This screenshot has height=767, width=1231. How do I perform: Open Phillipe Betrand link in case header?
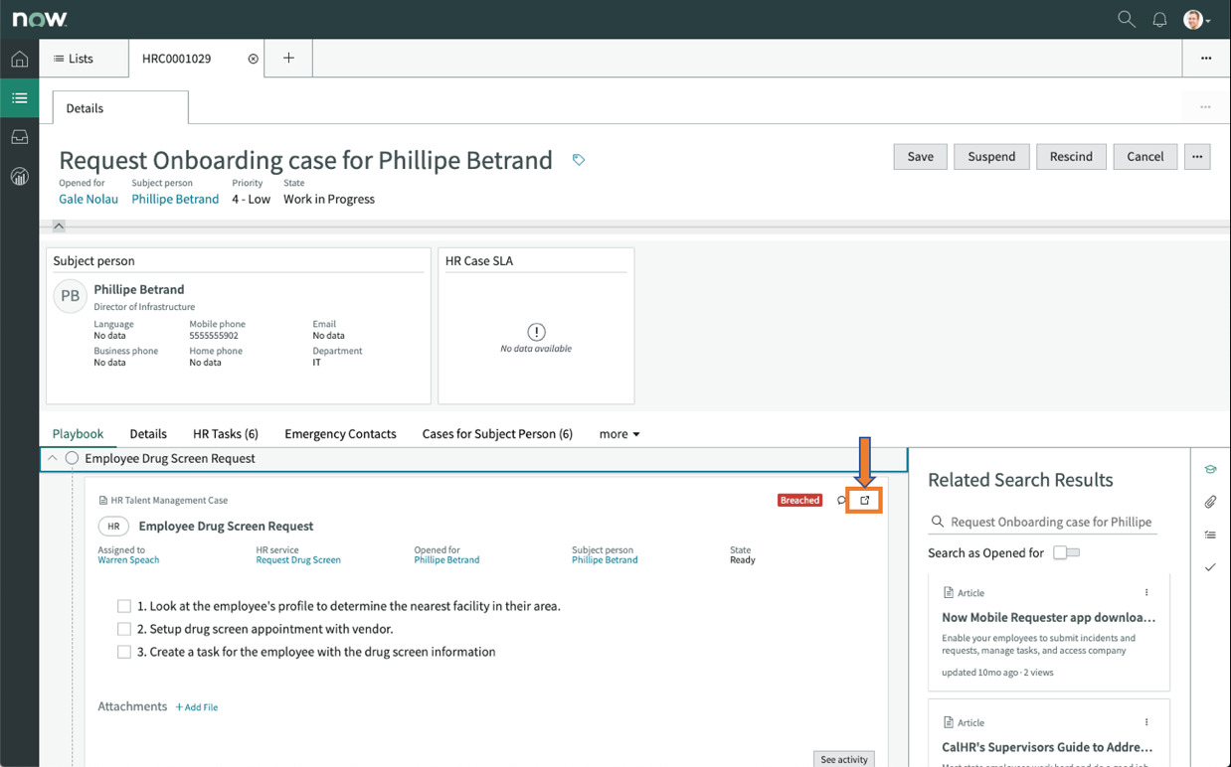click(175, 199)
